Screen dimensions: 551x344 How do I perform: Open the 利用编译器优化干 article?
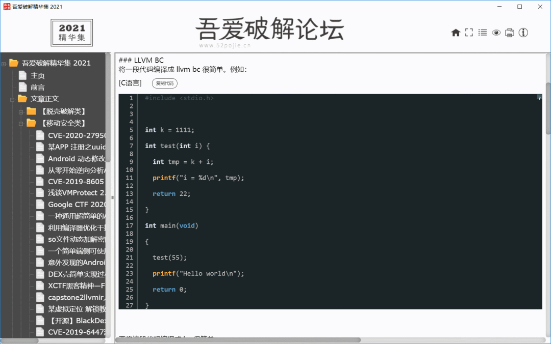click(77, 227)
